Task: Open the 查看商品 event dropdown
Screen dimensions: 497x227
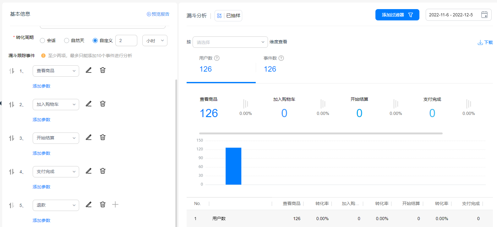Action: click(56, 71)
